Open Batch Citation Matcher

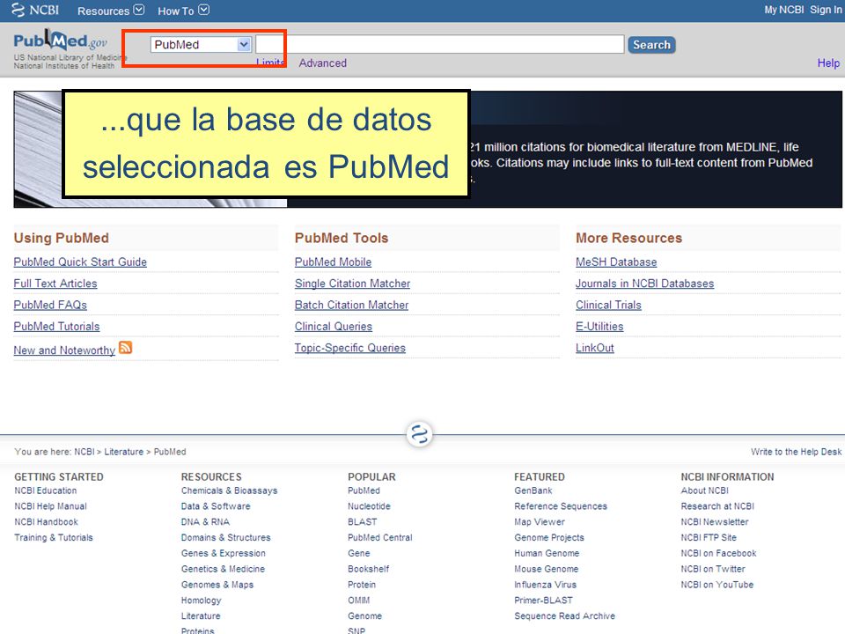pos(351,306)
